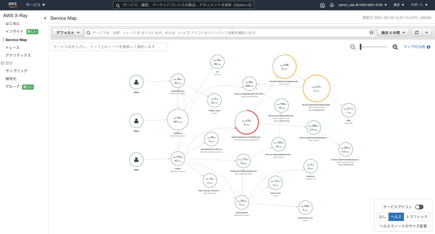Toggle the サービスアイコン switch
Image resolution: width=435 pixels, height=234 pixels.
[419, 207]
